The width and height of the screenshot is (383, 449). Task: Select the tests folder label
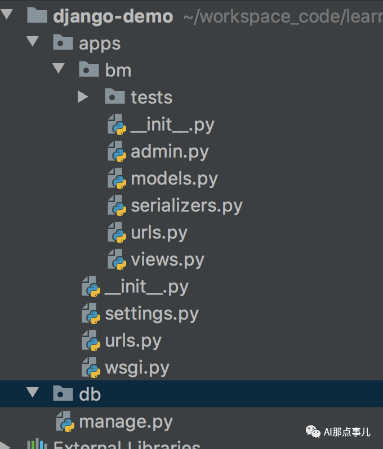[x=152, y=97]
